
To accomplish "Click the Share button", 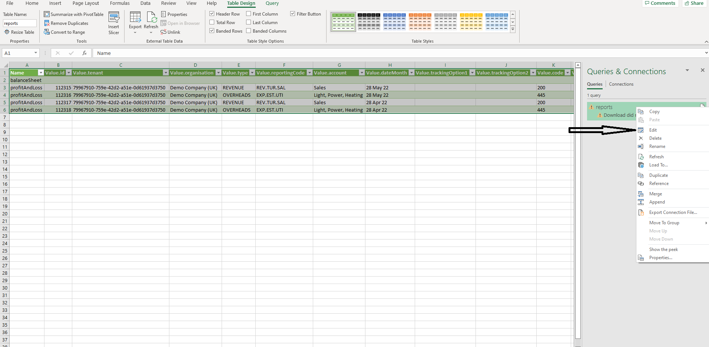I will click(694, 3).
